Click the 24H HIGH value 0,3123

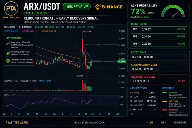click(152, 93)
